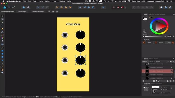
Task: Select the Corner tool
Action: (x=2, y=26)
